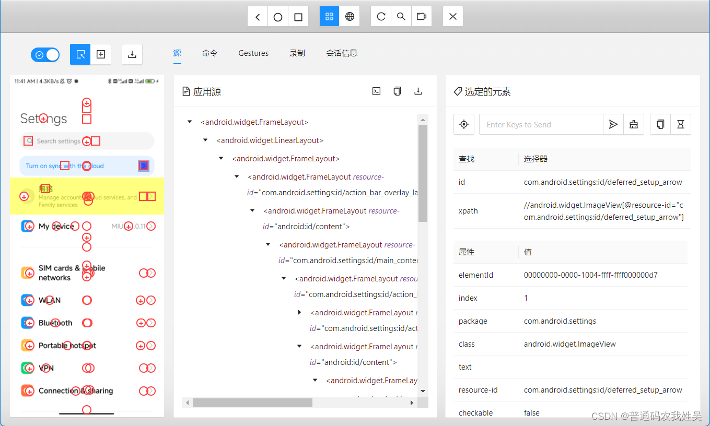Screen dimensions: 710x426
Task: Click the resource-id attribute value
Action: pos(603,390)
